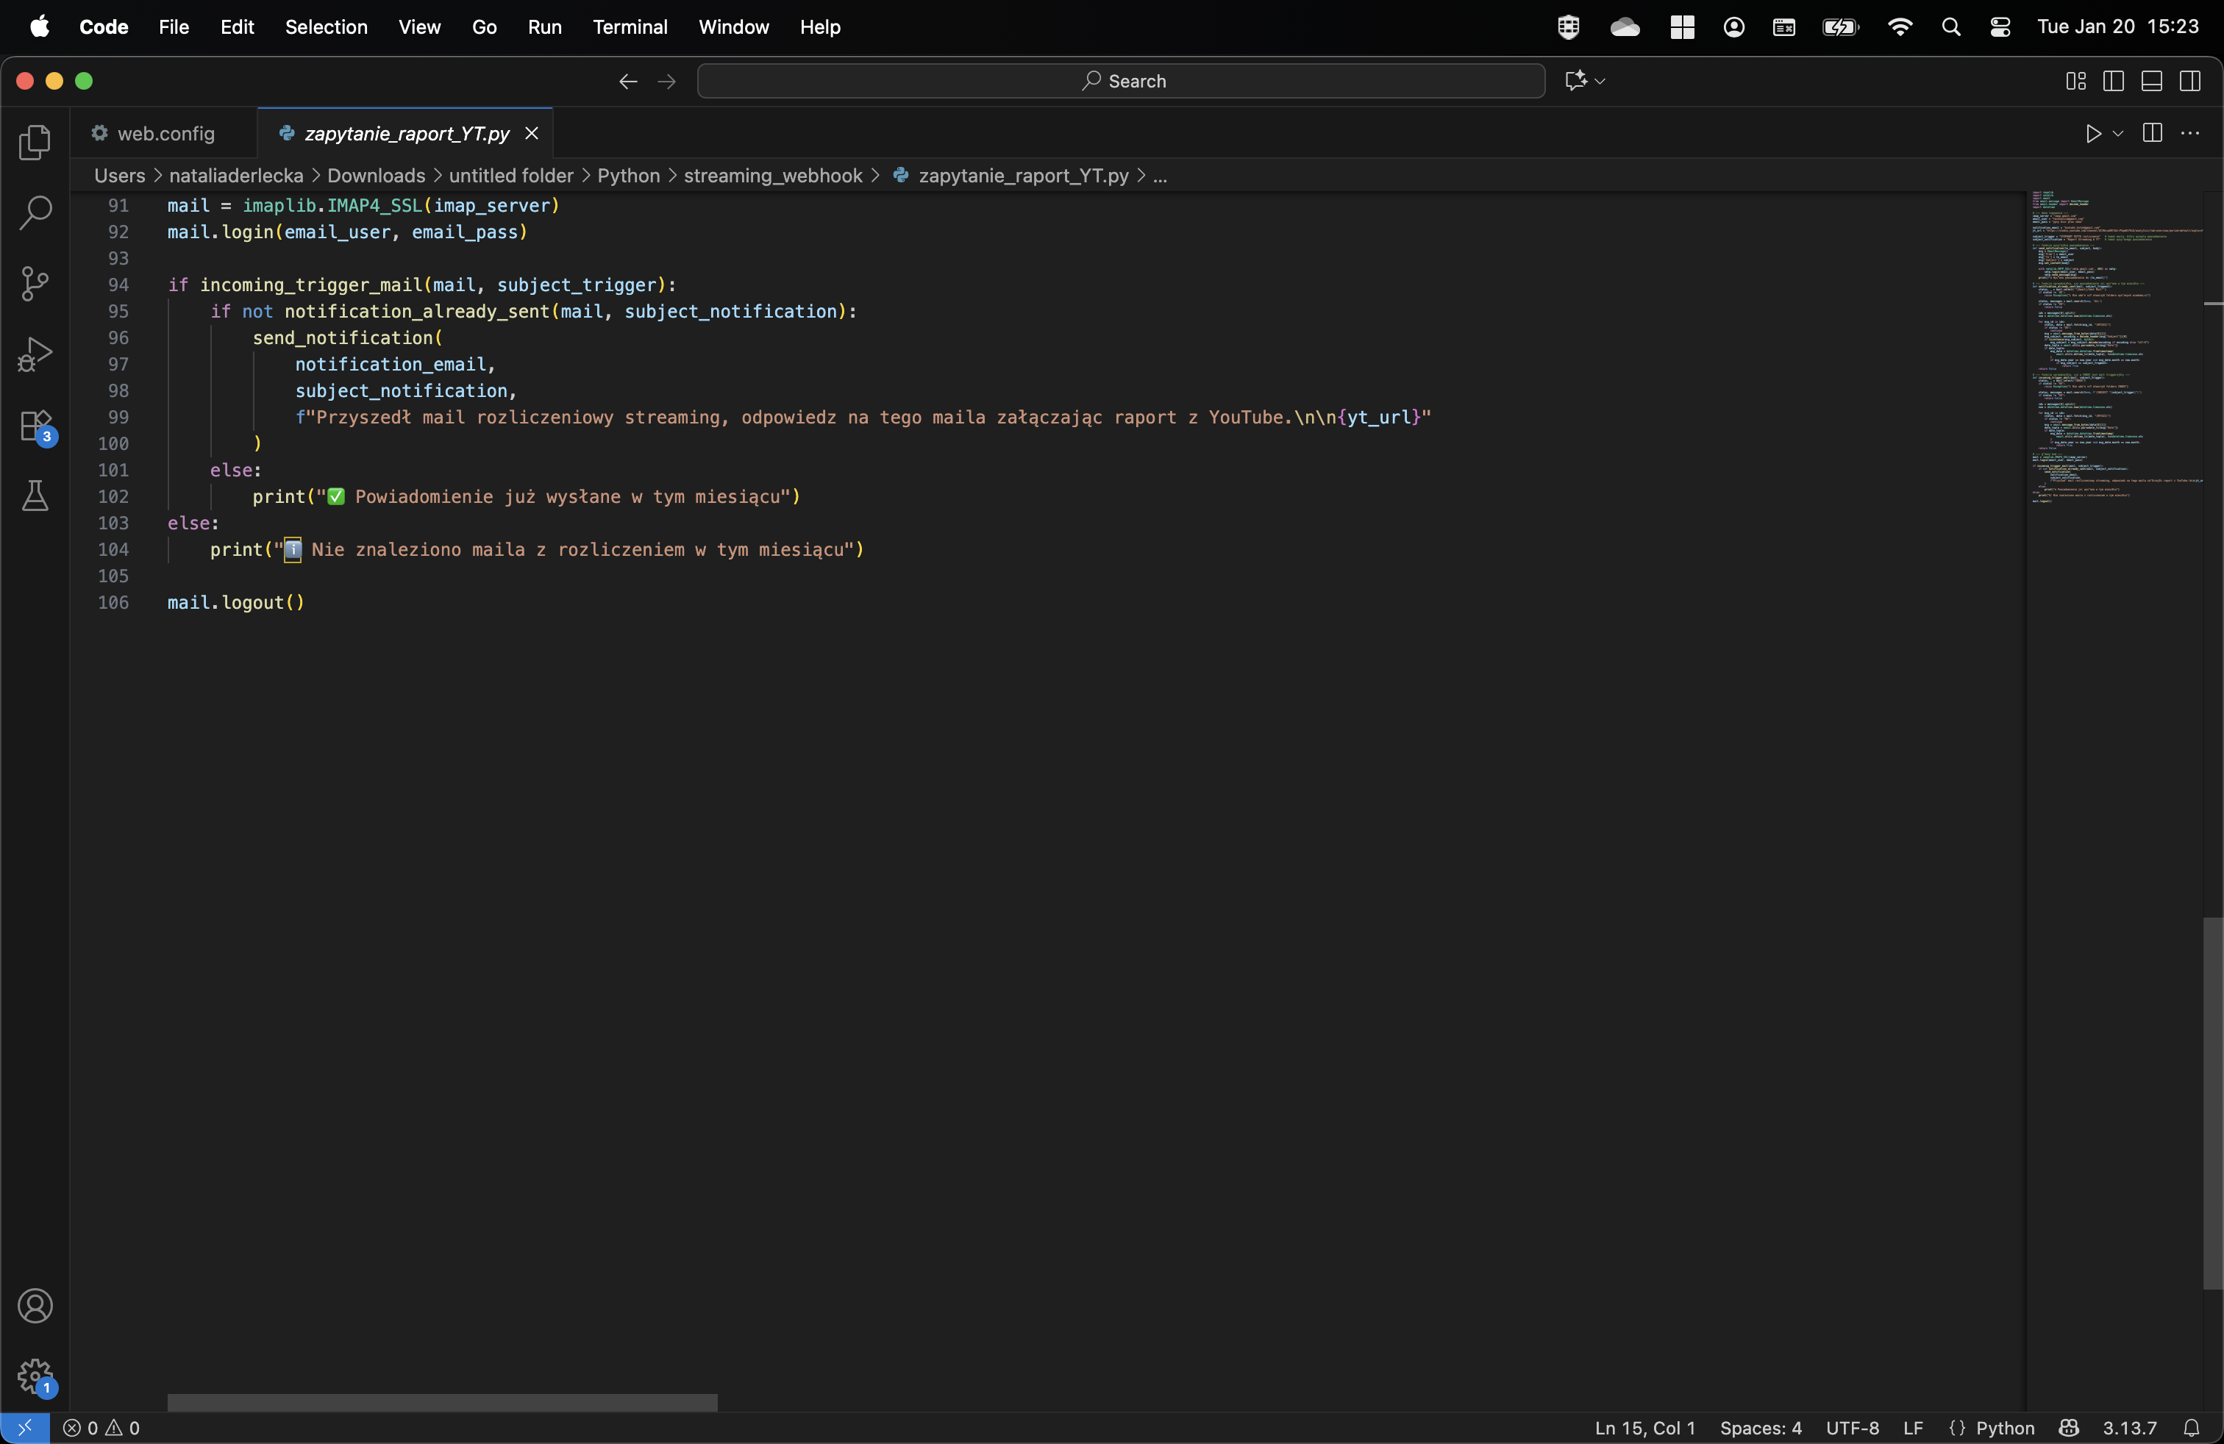Open Extensions view with badge
Image resolution: width=2224 pixels, height=1444 pixels.
click(35, 426)
